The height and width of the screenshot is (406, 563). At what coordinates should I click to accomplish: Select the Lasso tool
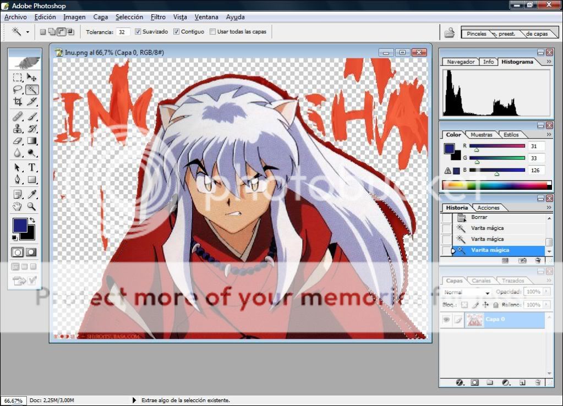18,89
